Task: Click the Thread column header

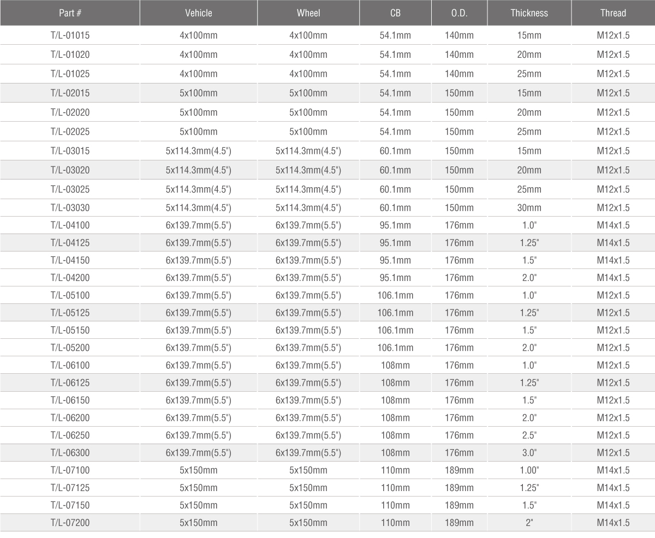Action: 613,13
